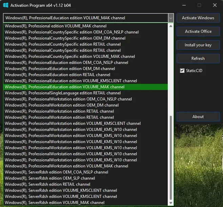The width and height of the screenshot is (223, 207).
Task: Select ProfessionalSingleLanguage RETAIL channel
Action: (85, 93)
